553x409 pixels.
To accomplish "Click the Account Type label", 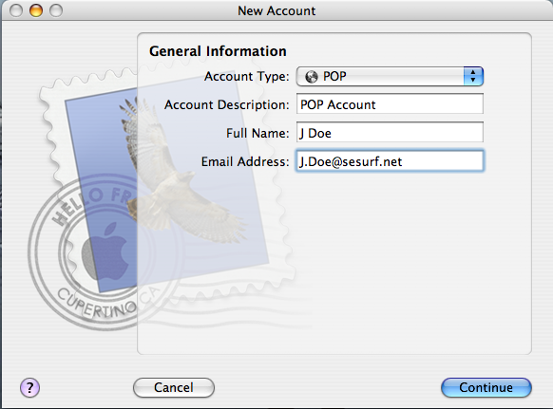I will [x=246, y=77].
